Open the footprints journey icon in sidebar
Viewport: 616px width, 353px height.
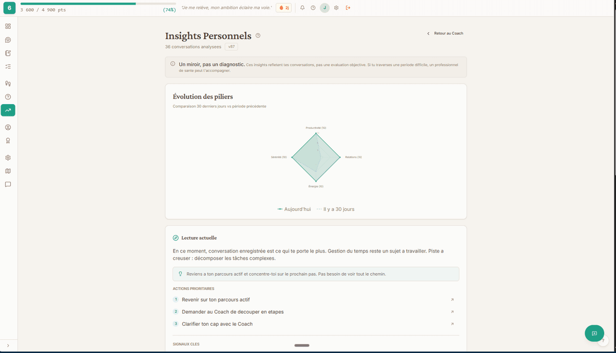click(x=8, y=83)
